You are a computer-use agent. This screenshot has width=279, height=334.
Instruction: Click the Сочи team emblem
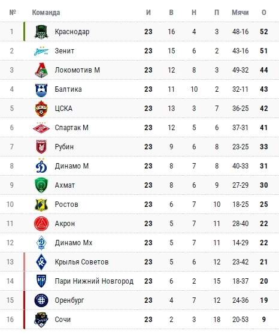click(41, 320)
